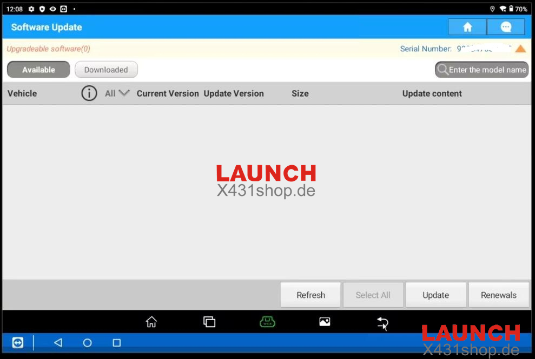
Task: Click the model name search field
Action: click(482, 70)
